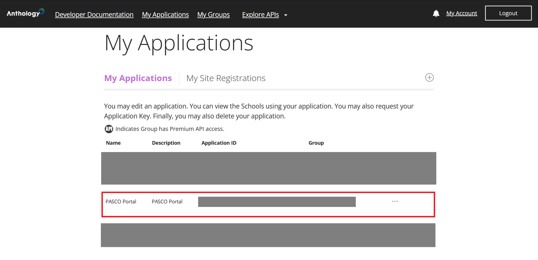Select the My Applications tab
538x260 pixels.
point(138,78)
